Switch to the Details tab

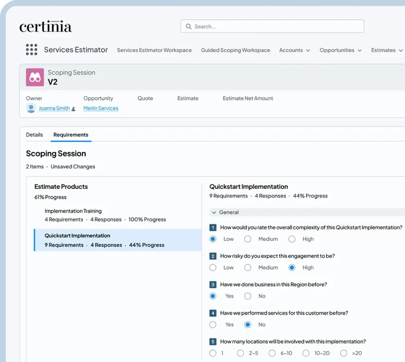34,135
